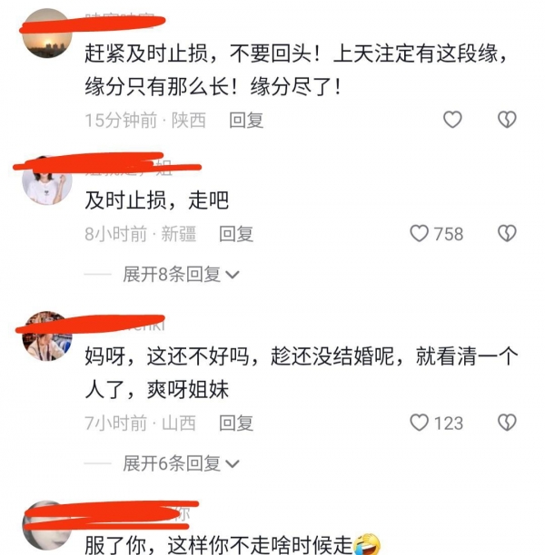
Task: Like the 陕西 comment with heart icon
Action: click(x=452, y=120)
